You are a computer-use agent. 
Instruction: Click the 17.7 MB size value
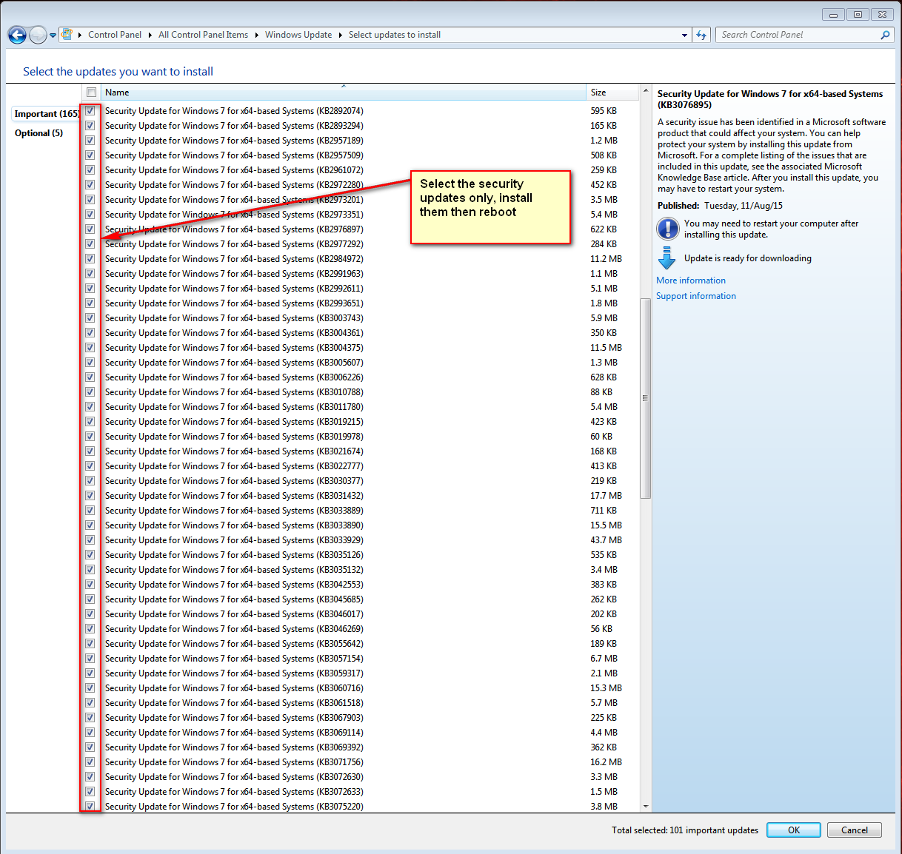click(x=606, y=496)
